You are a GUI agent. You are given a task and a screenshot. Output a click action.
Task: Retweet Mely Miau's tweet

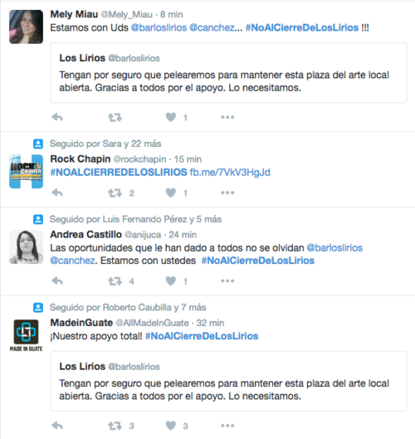(x=115, y=117)
